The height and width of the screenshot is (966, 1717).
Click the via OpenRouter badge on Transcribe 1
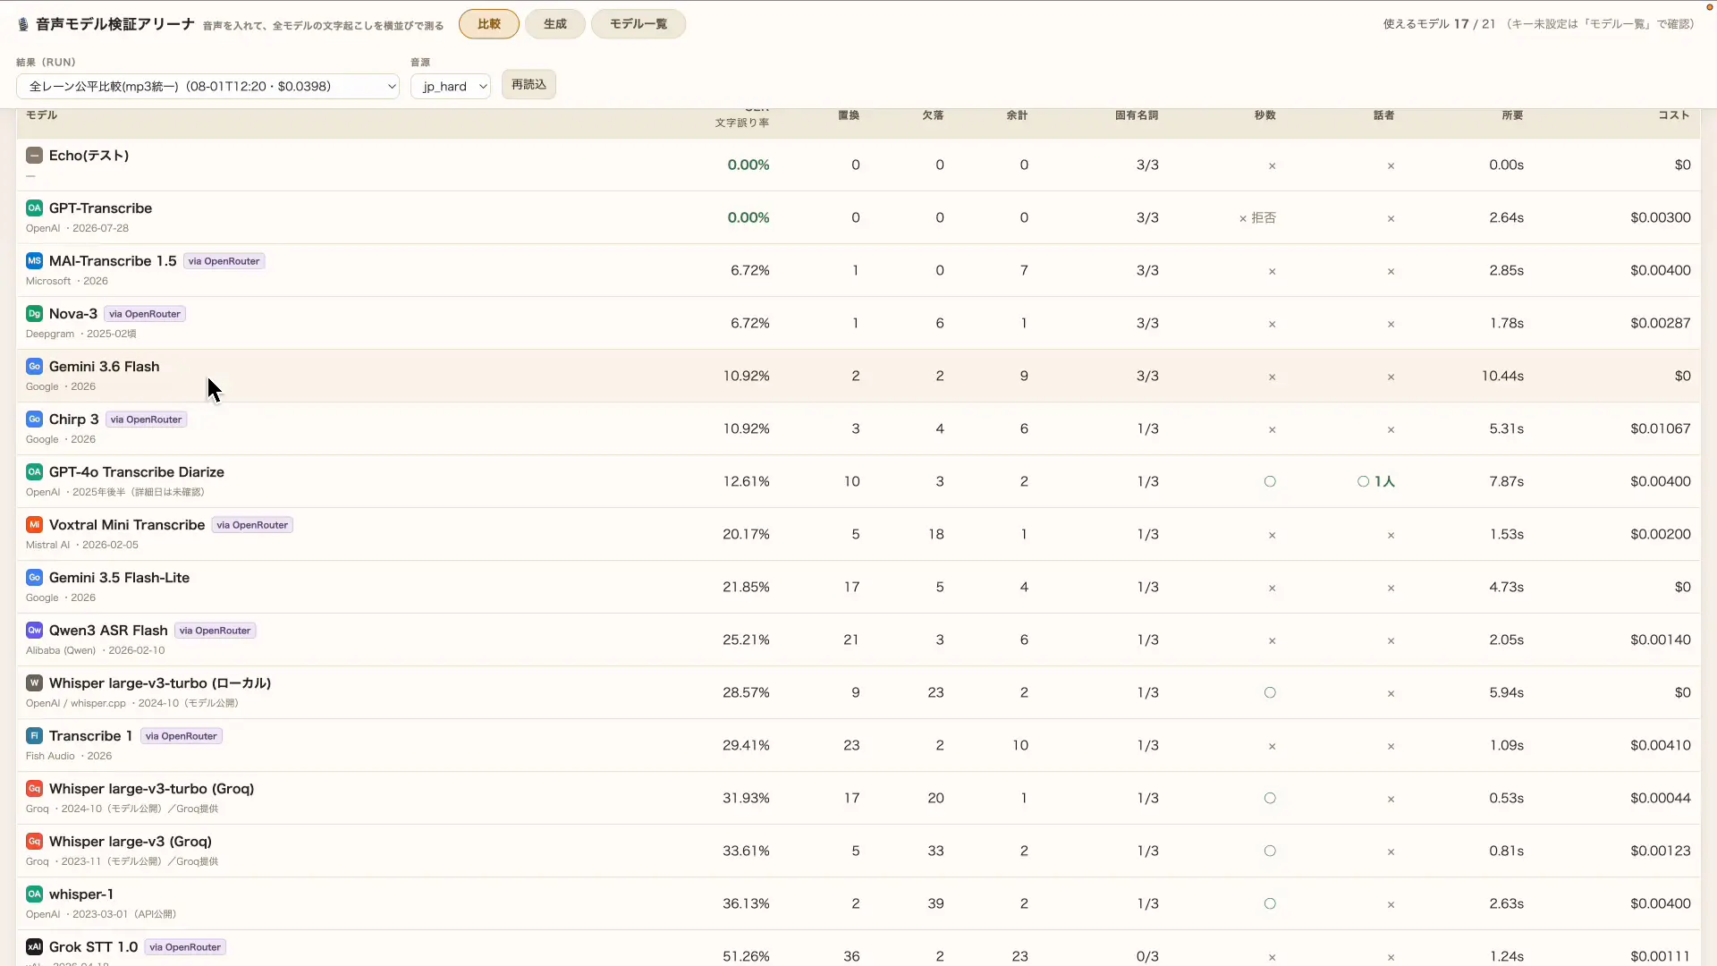(x=182, y=736)
